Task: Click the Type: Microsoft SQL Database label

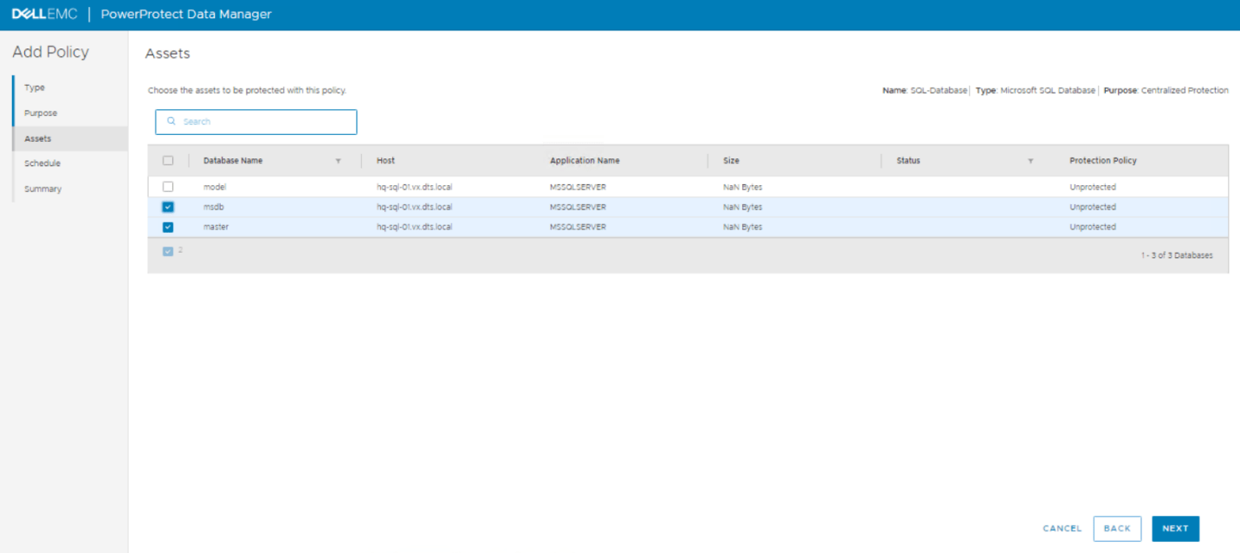Action: (1036, 90)
